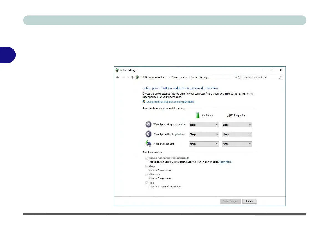Click the power button icon

point(148,125)
